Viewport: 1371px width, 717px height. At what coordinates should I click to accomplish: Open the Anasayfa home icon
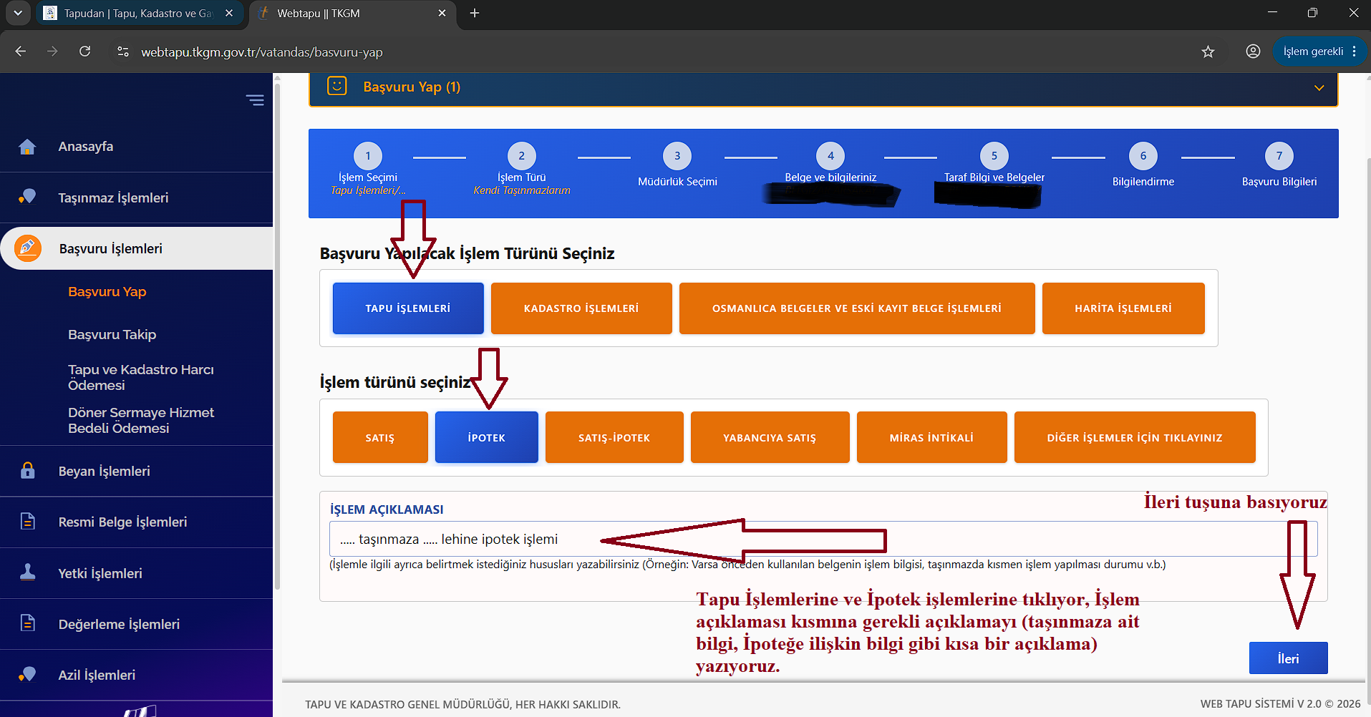coord(27,147)
